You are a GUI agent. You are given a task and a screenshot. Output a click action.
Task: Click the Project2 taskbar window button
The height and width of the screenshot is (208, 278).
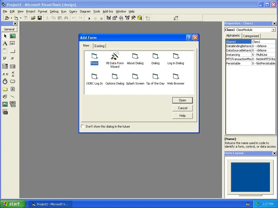pyautogui.click(x=50, y=204)
